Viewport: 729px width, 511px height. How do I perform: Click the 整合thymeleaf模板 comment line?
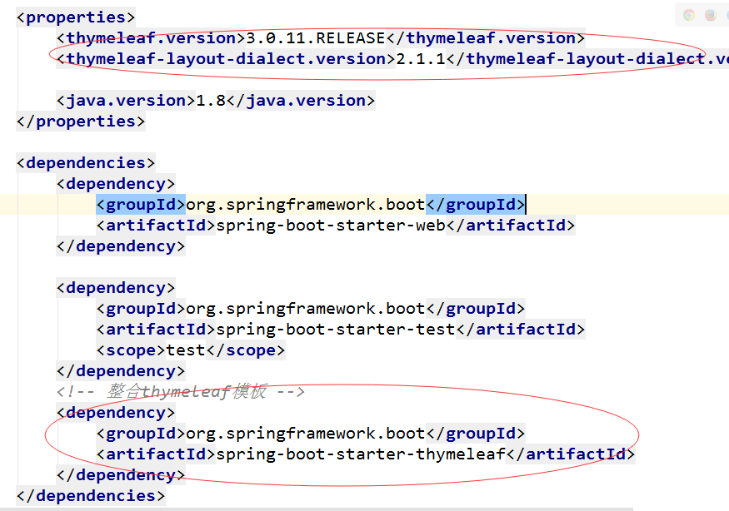pyautogui.click(x=181, y=392)
